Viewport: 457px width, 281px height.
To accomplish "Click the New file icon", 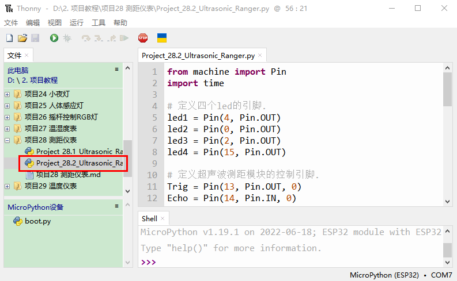I will point(9,38).
